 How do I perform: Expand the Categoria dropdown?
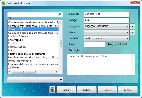coord(106,26)
